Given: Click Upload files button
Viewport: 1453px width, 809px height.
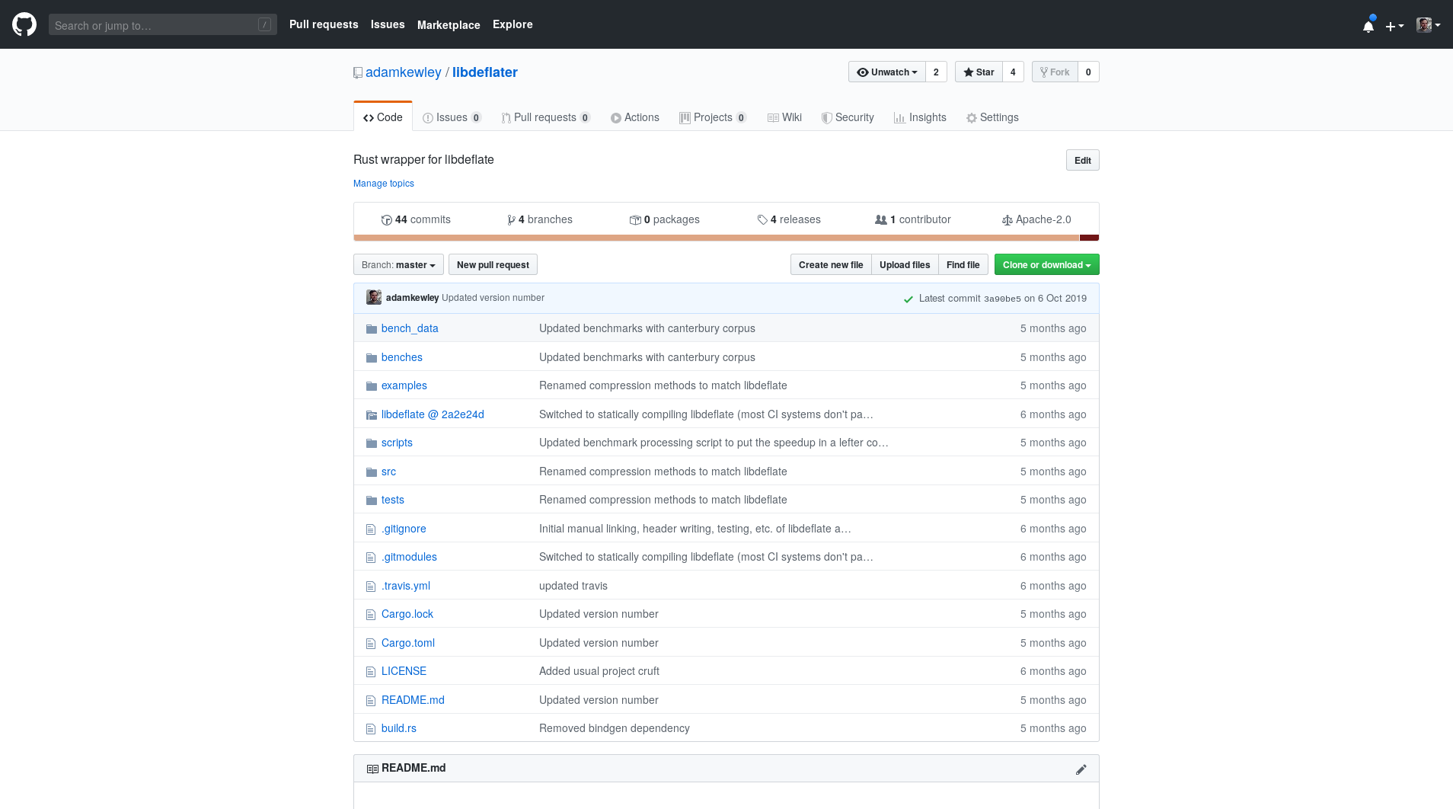Looking at the screenshot, I should pyautogui.click(x=905, y=265).
